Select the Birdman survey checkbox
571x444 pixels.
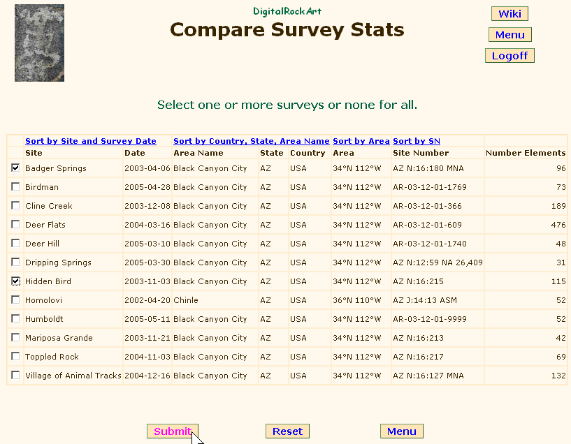pos(15,187)
